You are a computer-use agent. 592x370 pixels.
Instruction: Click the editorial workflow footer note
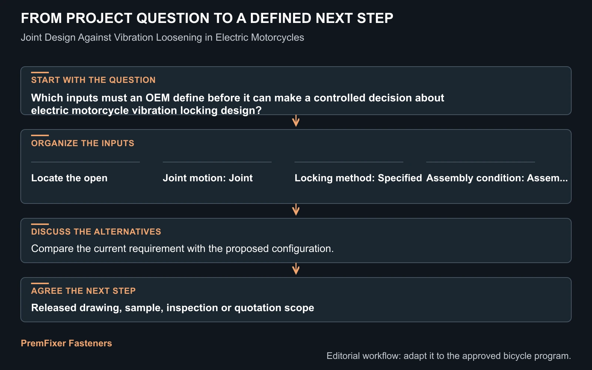pyautogui.click(x=449, y=356)
